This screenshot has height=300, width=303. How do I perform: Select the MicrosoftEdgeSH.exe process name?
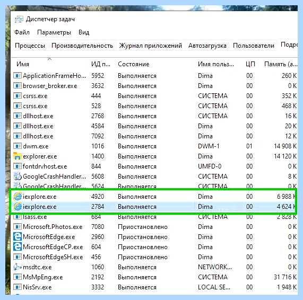click(53, 257)
